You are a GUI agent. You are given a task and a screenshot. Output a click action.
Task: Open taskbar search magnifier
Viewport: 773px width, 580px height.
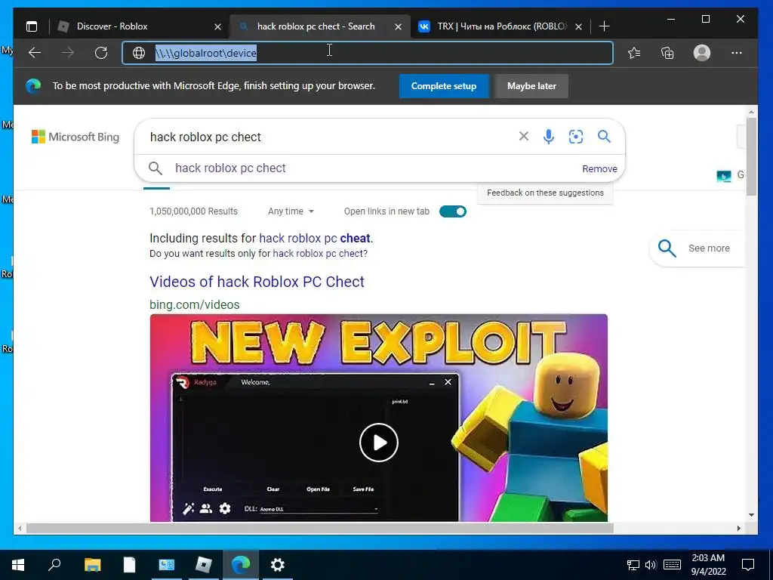pos(54,565)
